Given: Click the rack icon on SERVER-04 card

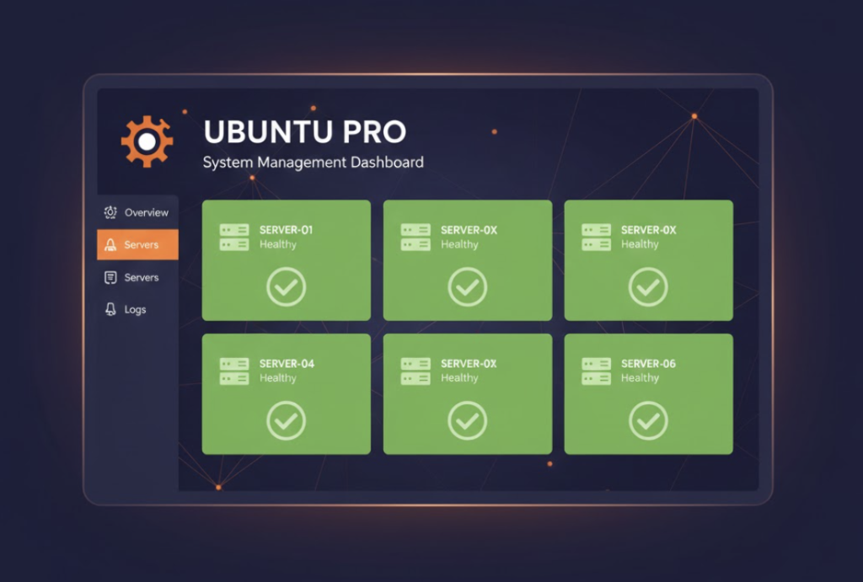Looking at the screenshot, I should (x=234, y=371).
